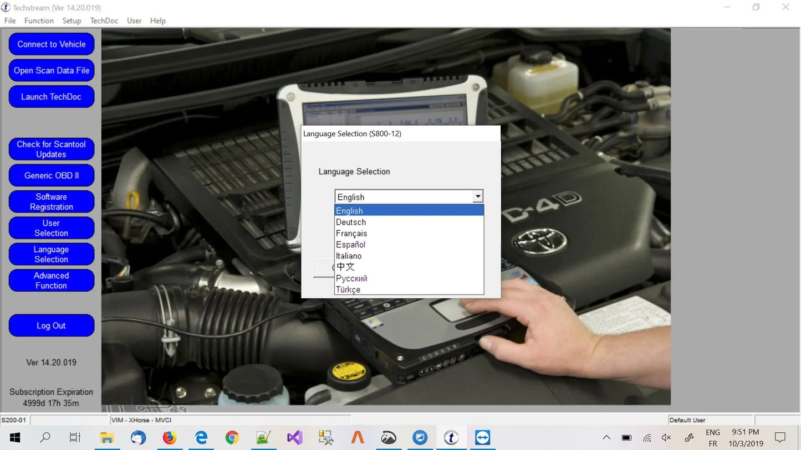Select the battery indicator in the tray

(x=626, y=437)
